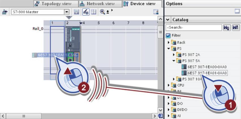
Task: Click the network device icon left of selector
Action: click(5, 12)
